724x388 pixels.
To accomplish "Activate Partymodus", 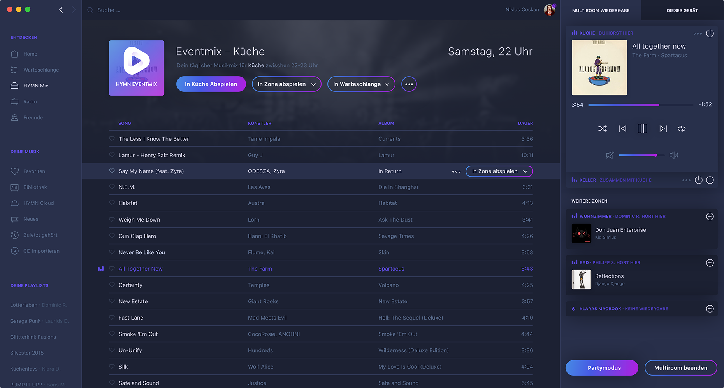I will 602,368.
